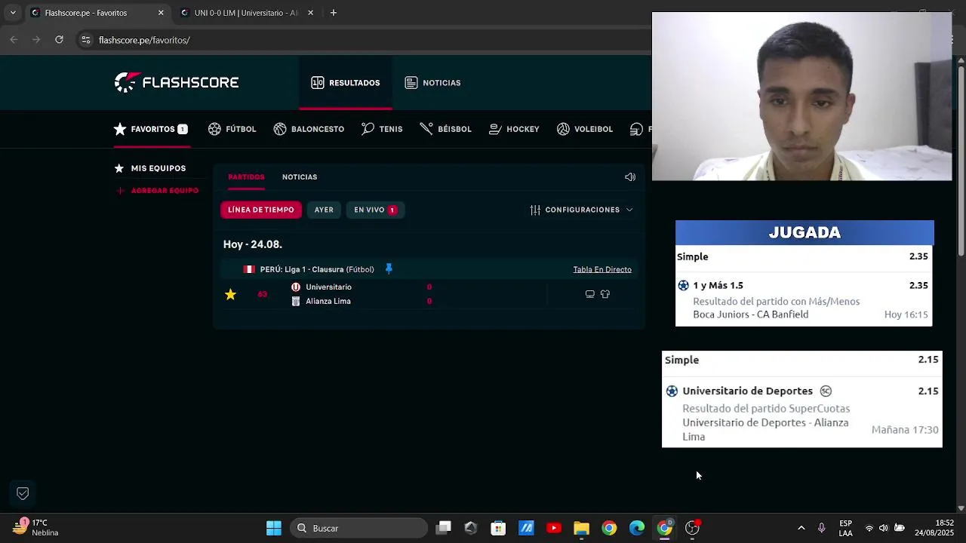Screen dimensions: 966x543
Task: Show hidden system tray icons
Action: pos(801,528)
